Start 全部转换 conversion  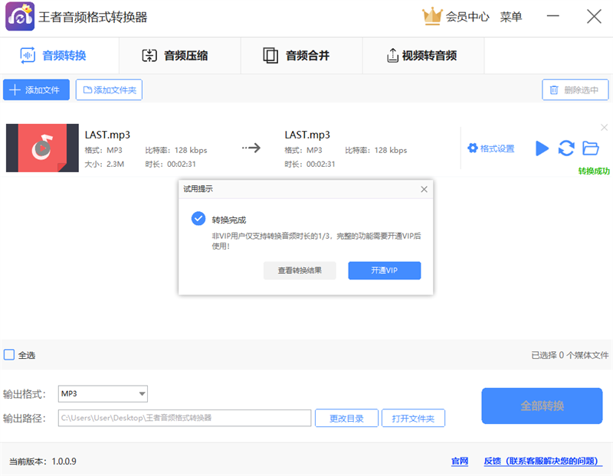[x=542, y=406]
